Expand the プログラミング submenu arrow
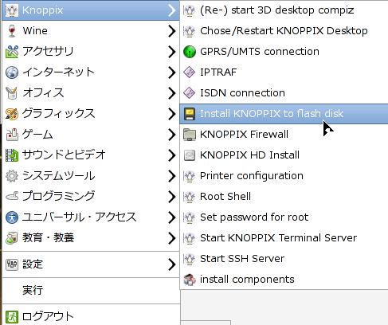Image resolution: width=388 pixels, height=325 pixels. [x=172, y=197]
